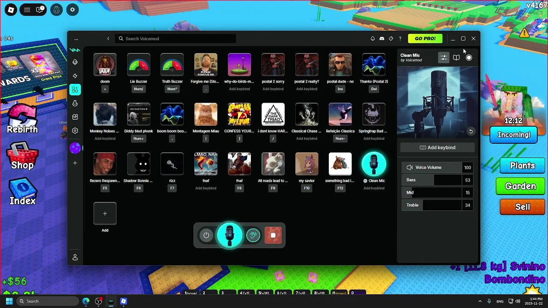Open the Discord icon in the top bar
548x308 pixels.
click(x=382, y=38)
